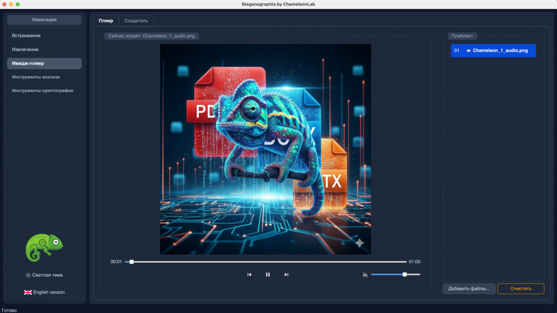Open Встраивание in navigation

pos(26,36)
